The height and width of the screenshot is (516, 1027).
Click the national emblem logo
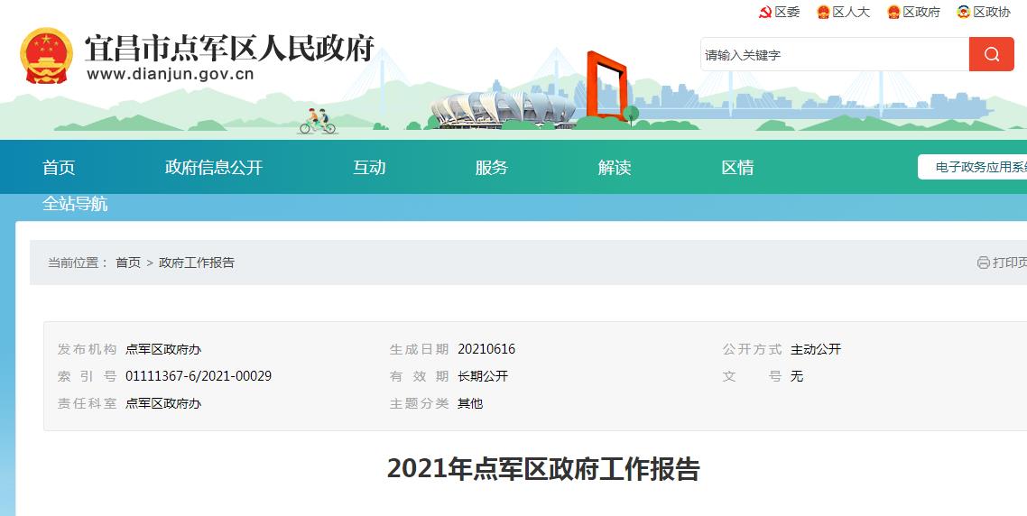tap(47, 56)
